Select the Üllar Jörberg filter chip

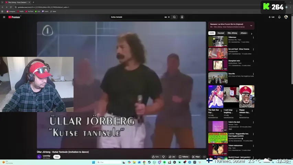tap(232, 33)
